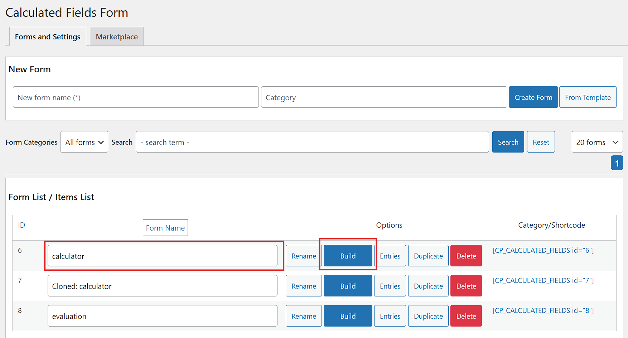Click the From Template button

pyautogui.click(x=588, y=97)
